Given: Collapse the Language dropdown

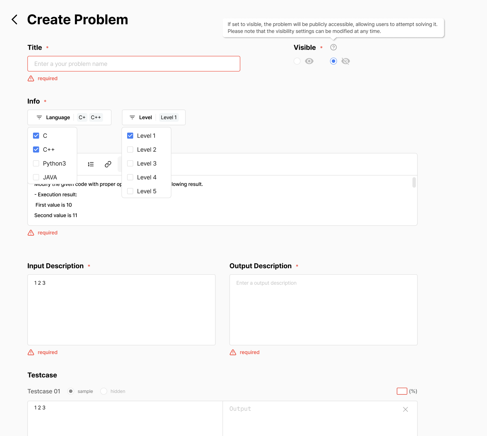Looking at the screenshot, I should 69,117.
